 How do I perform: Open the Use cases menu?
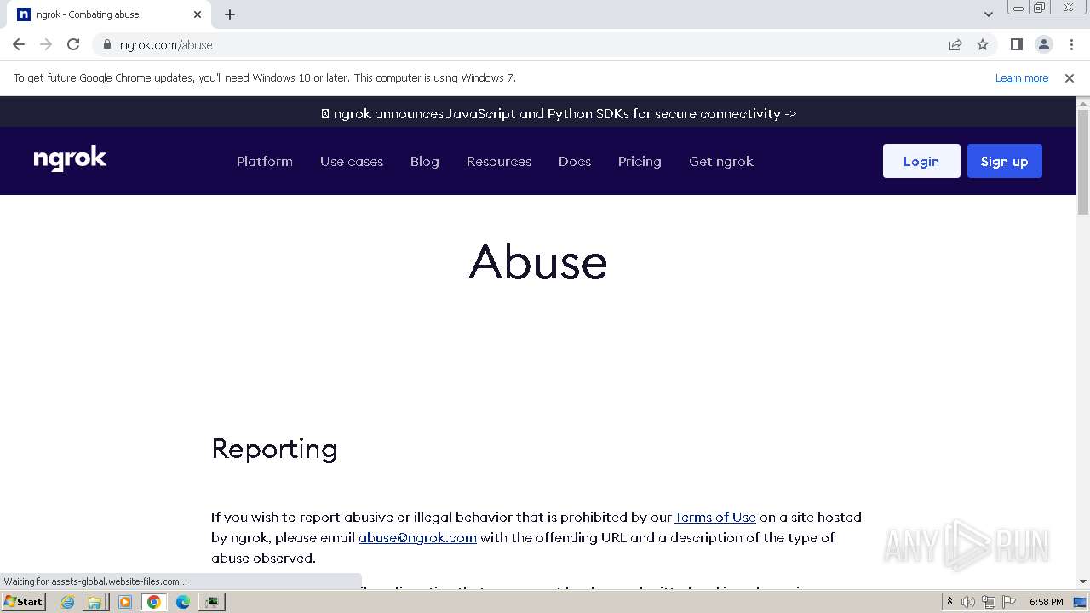[352, 161]
